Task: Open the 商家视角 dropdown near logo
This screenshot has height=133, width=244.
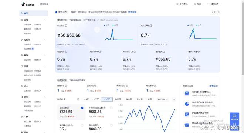Action: point(45,4)
